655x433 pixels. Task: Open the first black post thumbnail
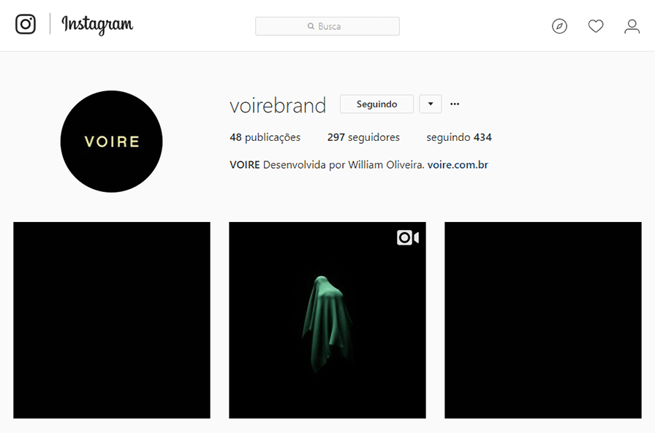coord(112,321)
